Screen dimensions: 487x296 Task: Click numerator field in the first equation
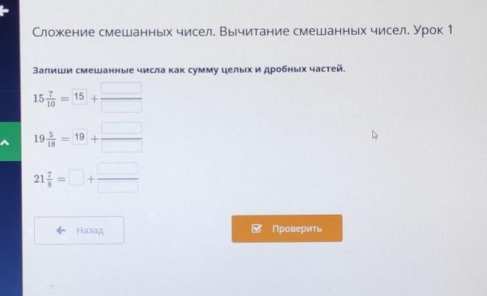(x=121, y=89)
